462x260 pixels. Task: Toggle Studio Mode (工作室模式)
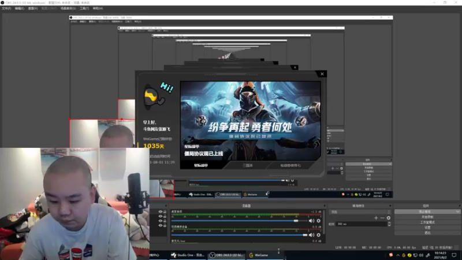point(427,222)
